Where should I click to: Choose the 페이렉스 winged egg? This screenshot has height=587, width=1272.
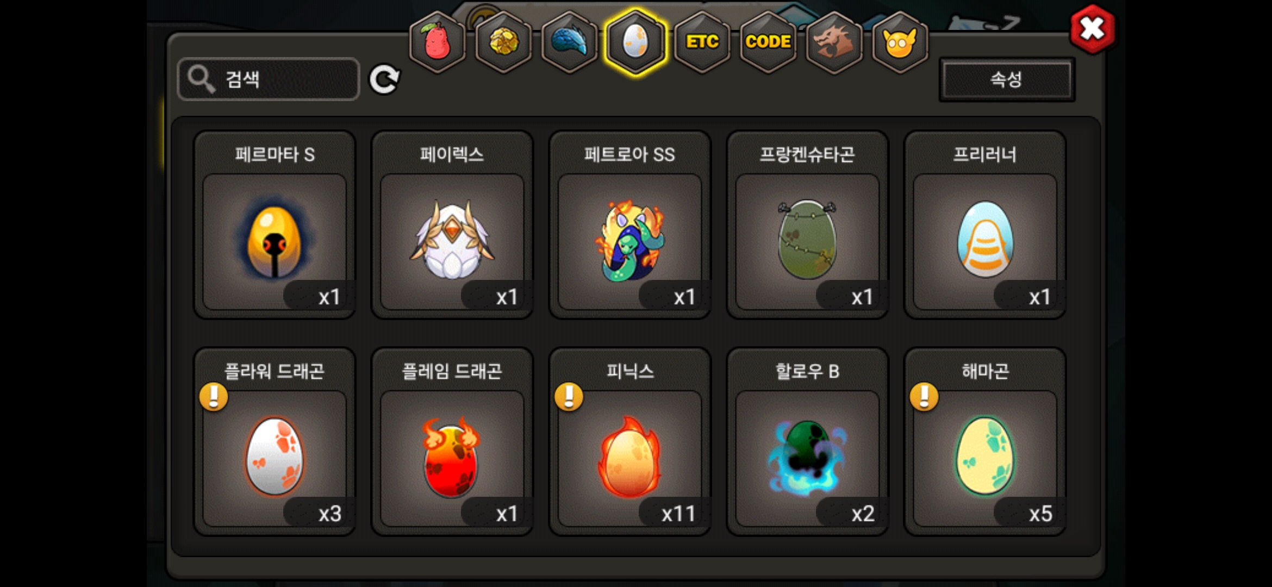(452, 224)
